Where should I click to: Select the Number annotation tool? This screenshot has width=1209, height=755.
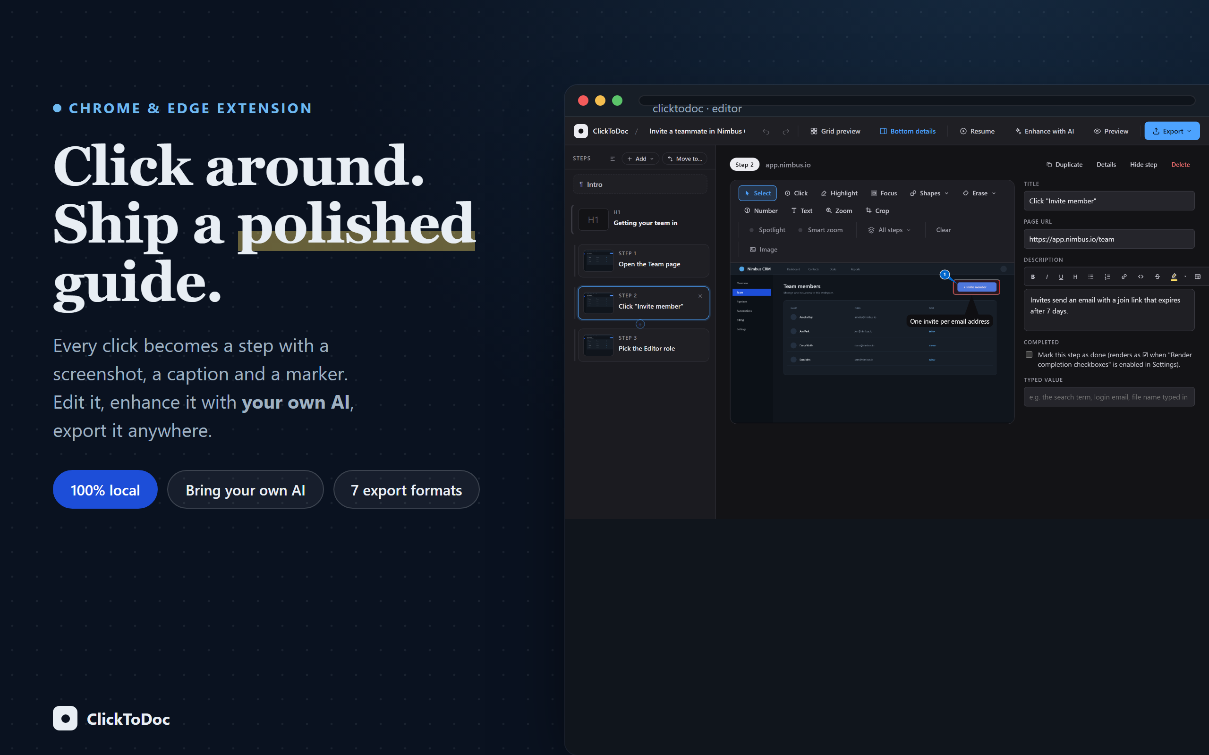point(761,211)
